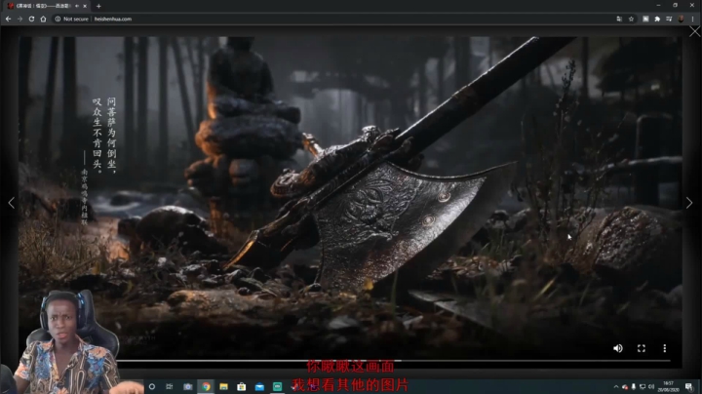Viewport: 702px width, 394px height.
Task: Open a new browser tab
Action: coord(98,6)
